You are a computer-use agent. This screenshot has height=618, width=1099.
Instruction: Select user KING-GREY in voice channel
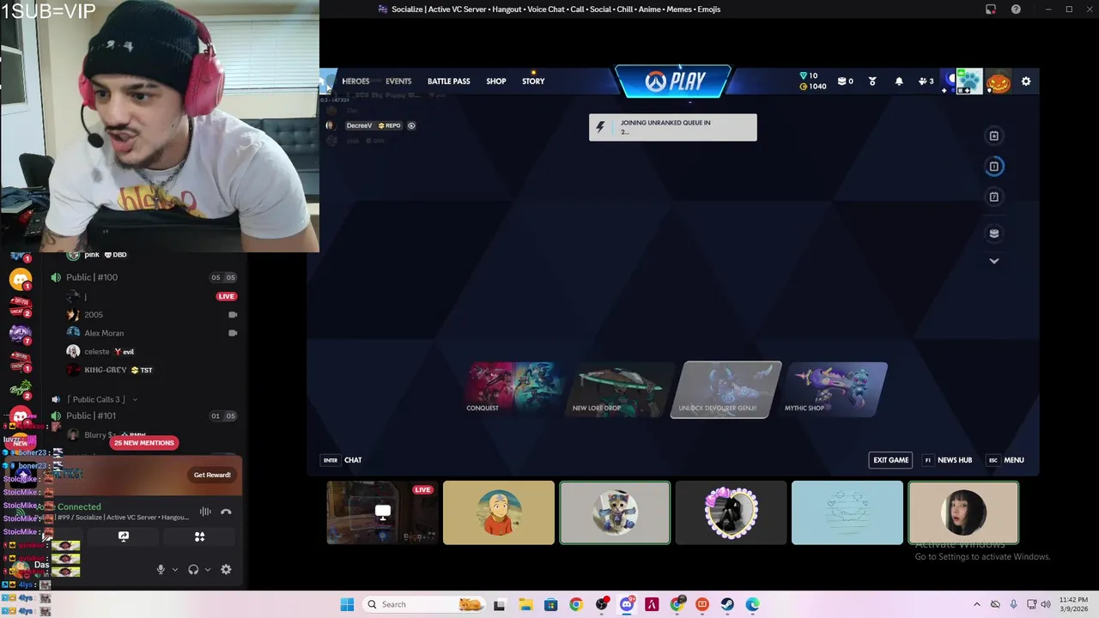click(106, 370)
